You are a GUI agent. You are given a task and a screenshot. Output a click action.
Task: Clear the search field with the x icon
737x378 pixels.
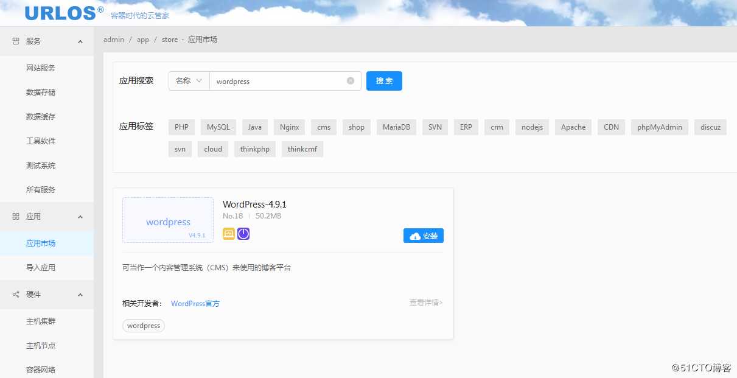tap(351, 81)
